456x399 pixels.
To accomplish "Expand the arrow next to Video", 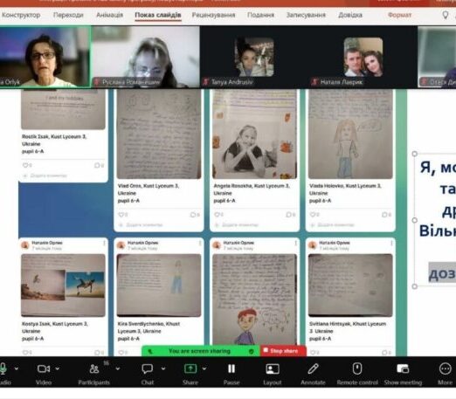I will pos(58,368).
